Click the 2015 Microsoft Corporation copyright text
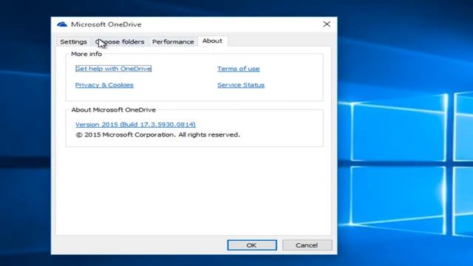 tap(157, 134)
